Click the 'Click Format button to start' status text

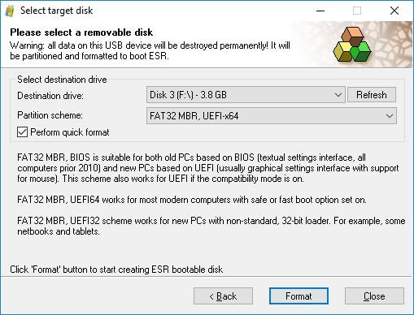pyautogui.click(x=116, y=270)
